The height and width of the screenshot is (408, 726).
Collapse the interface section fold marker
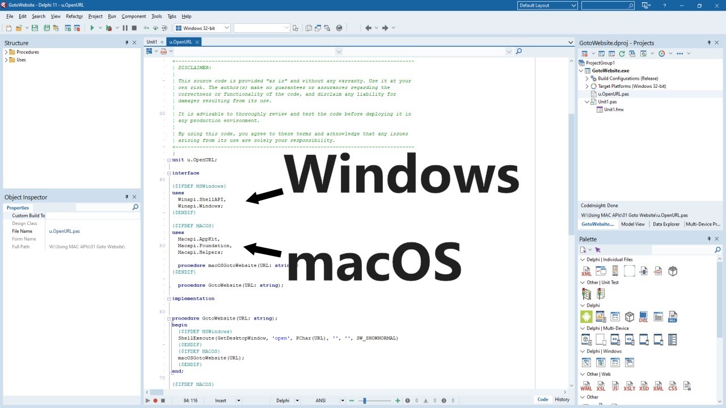169,173
